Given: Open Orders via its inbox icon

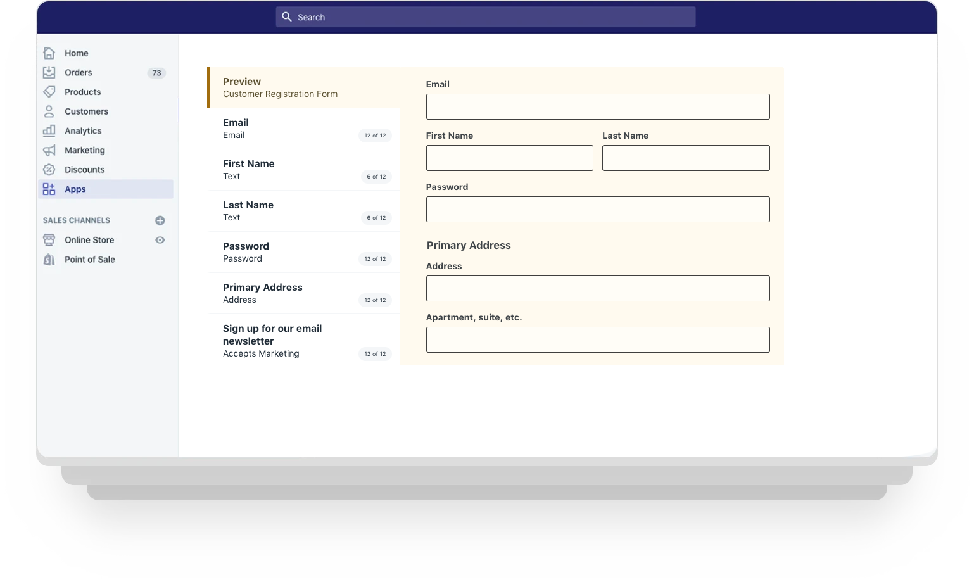Looking at the screenshot, I should [x=49, y=73].
